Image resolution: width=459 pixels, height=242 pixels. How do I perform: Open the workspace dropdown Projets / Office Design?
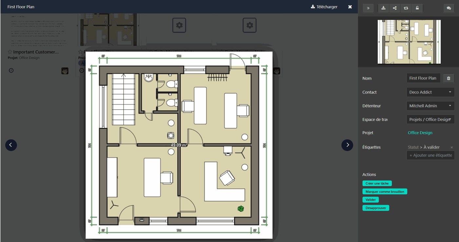(x=430, y=119)
